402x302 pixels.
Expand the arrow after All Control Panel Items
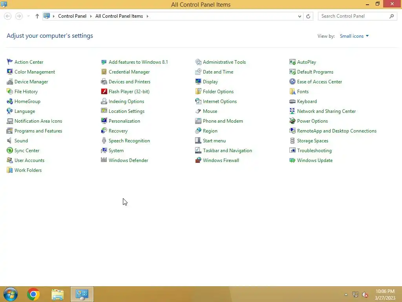coord(148,16)
